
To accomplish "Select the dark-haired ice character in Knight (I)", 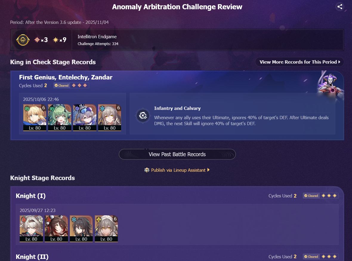I will 81,229.
